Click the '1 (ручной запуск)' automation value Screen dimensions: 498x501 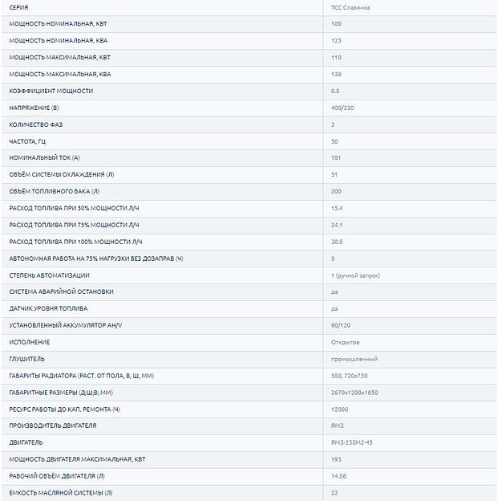coord(354,275)
